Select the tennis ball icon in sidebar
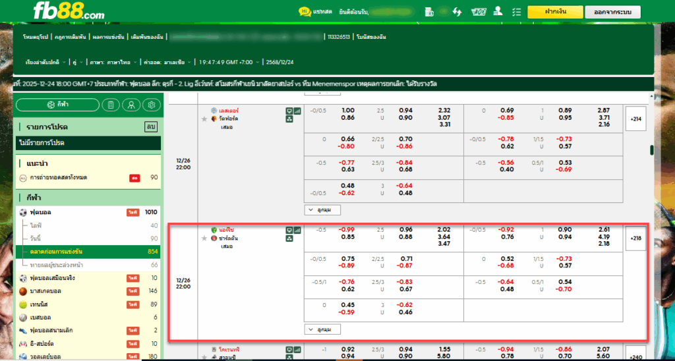The width and height of the screenshot is (675, 361). (23, 304)
